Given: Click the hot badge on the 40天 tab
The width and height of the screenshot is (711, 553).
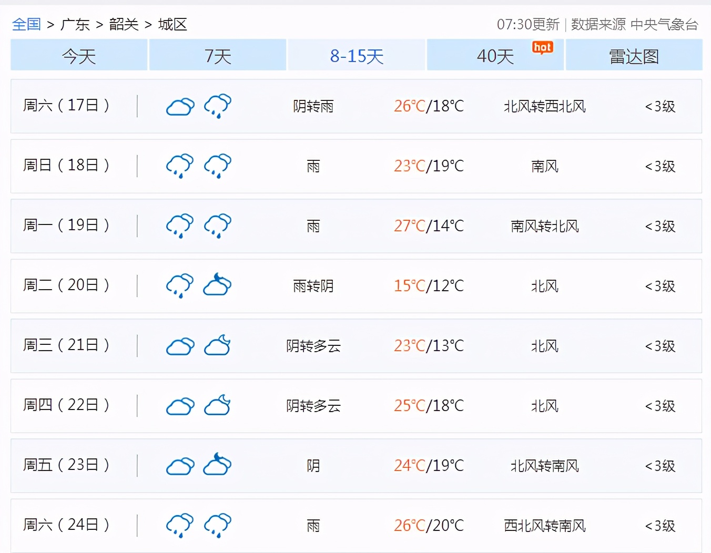Looking at the screenshot, I should [542, 47].
